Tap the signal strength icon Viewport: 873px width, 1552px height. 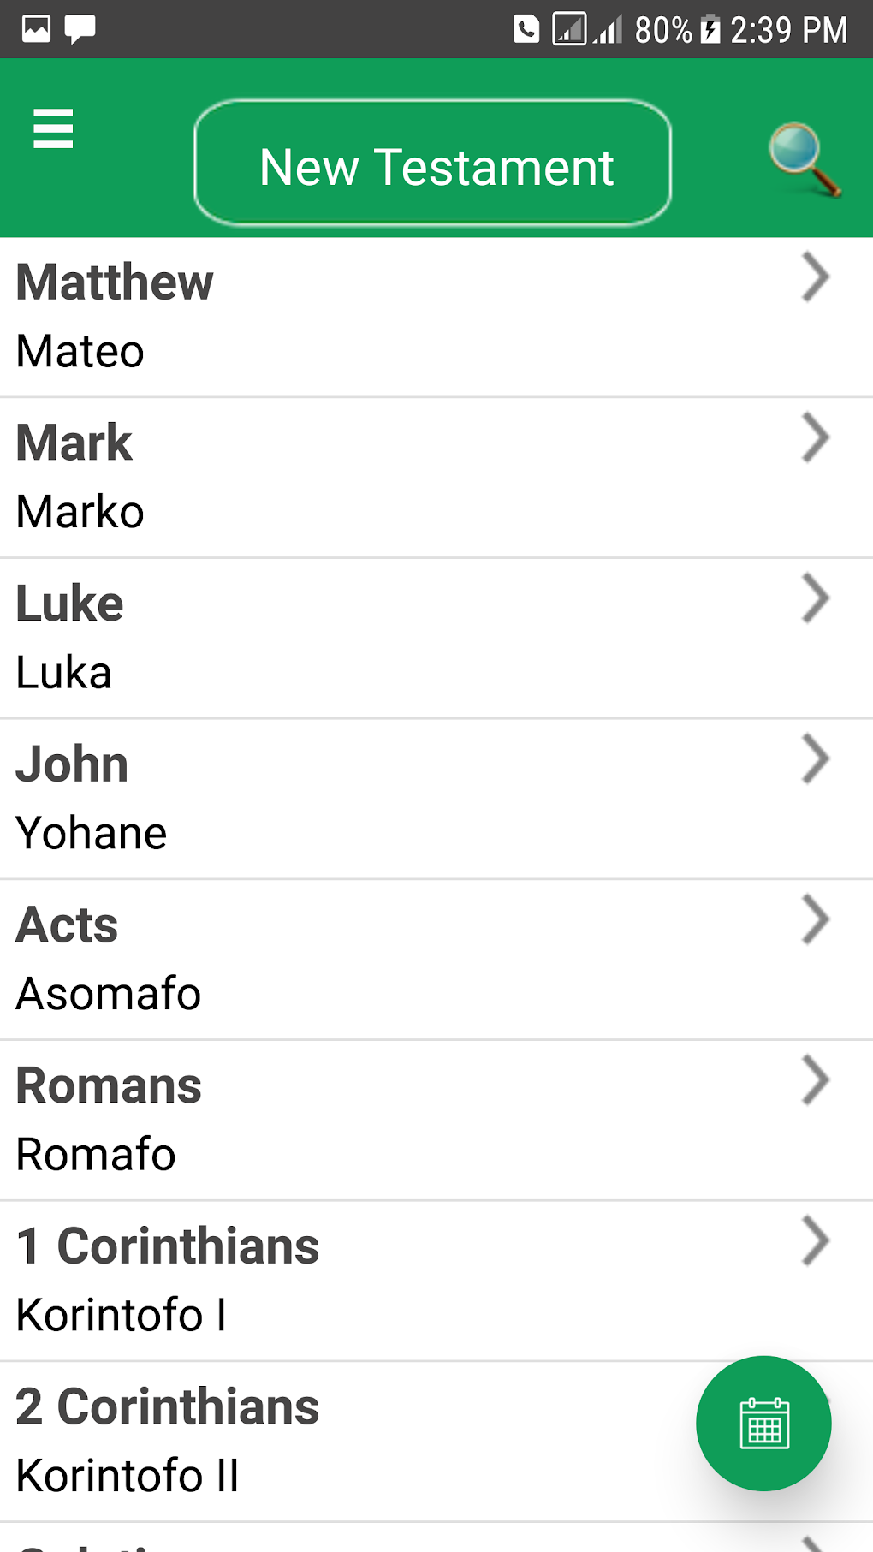pyautogui.click(x=608, y=29)
